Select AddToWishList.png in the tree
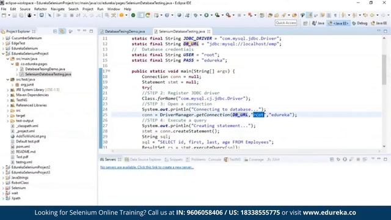Screen dimensions: 391x220 coord(31,136)
